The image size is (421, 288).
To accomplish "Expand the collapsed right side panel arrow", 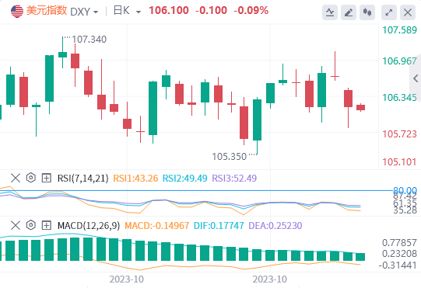I will tap(416, 78).
